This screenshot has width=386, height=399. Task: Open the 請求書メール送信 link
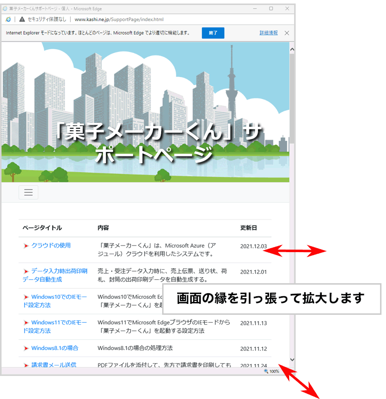(x=54, y=364)
